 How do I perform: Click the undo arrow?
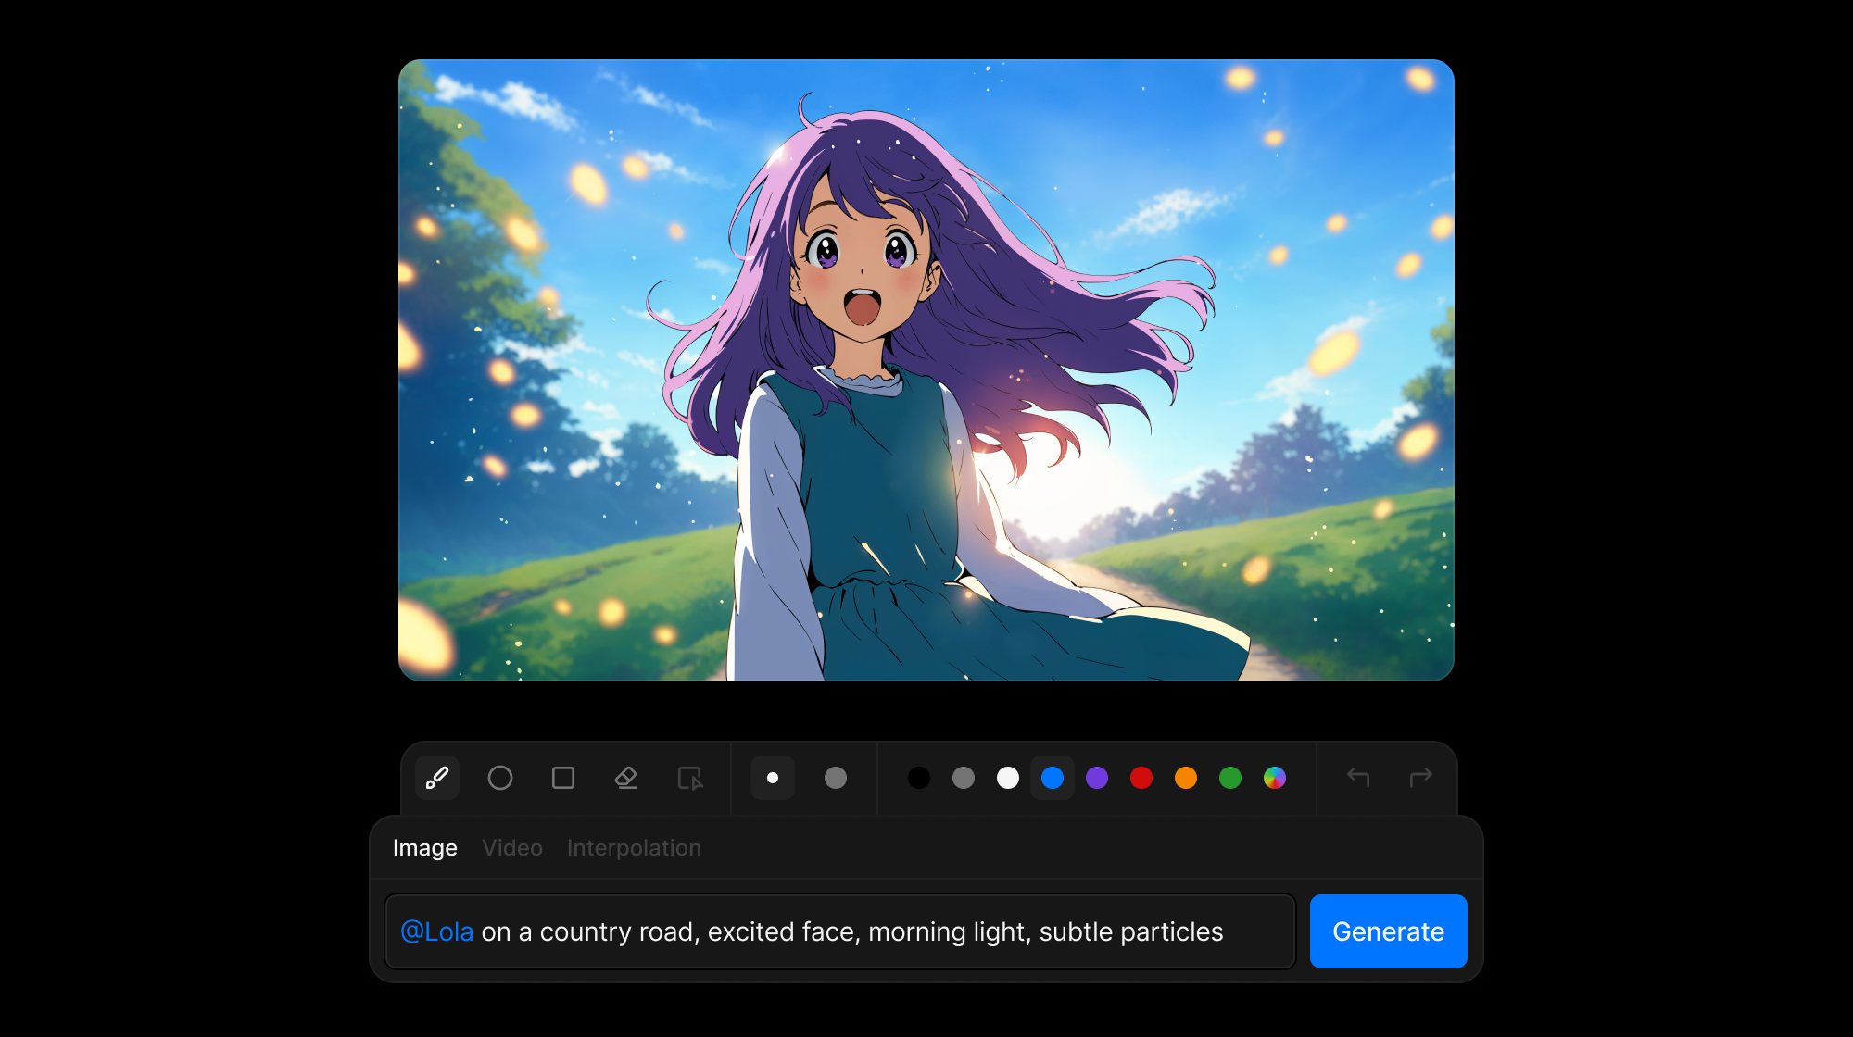[1358, 778]
